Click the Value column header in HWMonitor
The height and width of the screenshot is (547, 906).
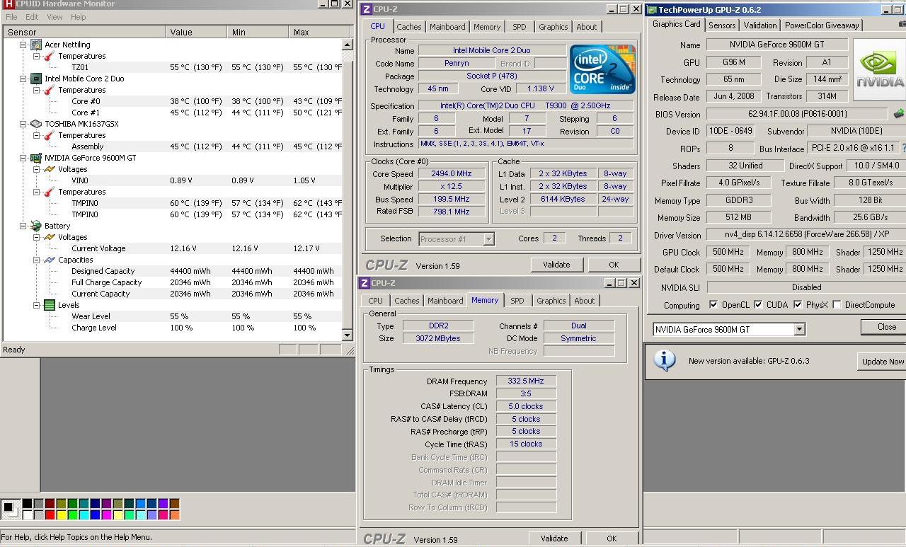coord(197,32)
